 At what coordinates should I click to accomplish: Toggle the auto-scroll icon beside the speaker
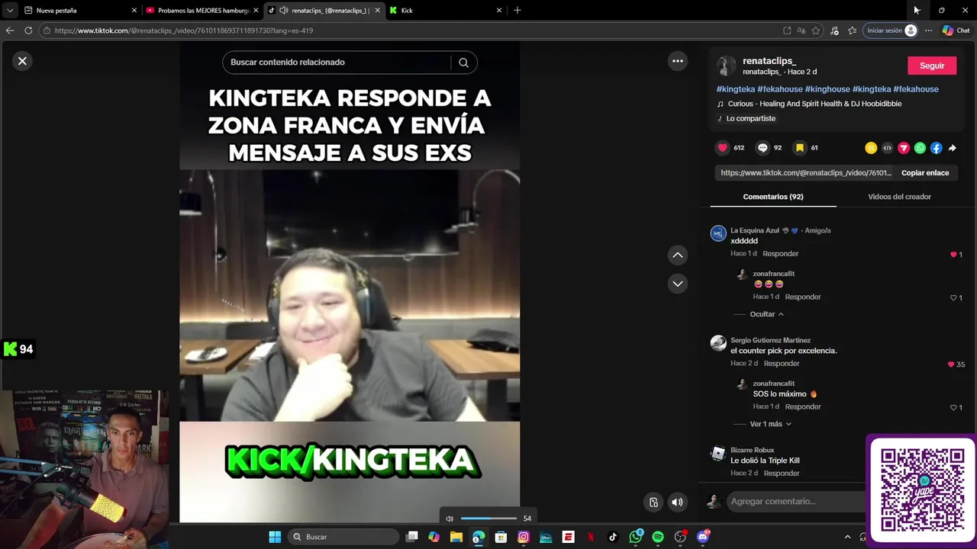pos(653,502)
